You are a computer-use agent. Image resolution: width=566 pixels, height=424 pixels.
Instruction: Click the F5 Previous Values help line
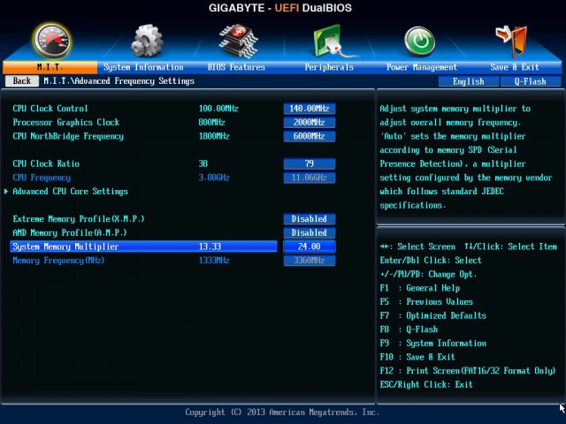tap(426, 302)
